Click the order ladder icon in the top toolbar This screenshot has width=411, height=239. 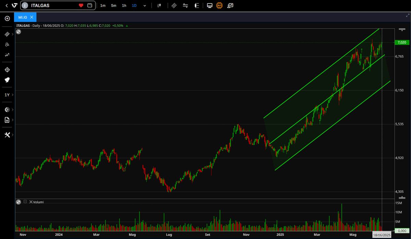(x=197, y=5)
